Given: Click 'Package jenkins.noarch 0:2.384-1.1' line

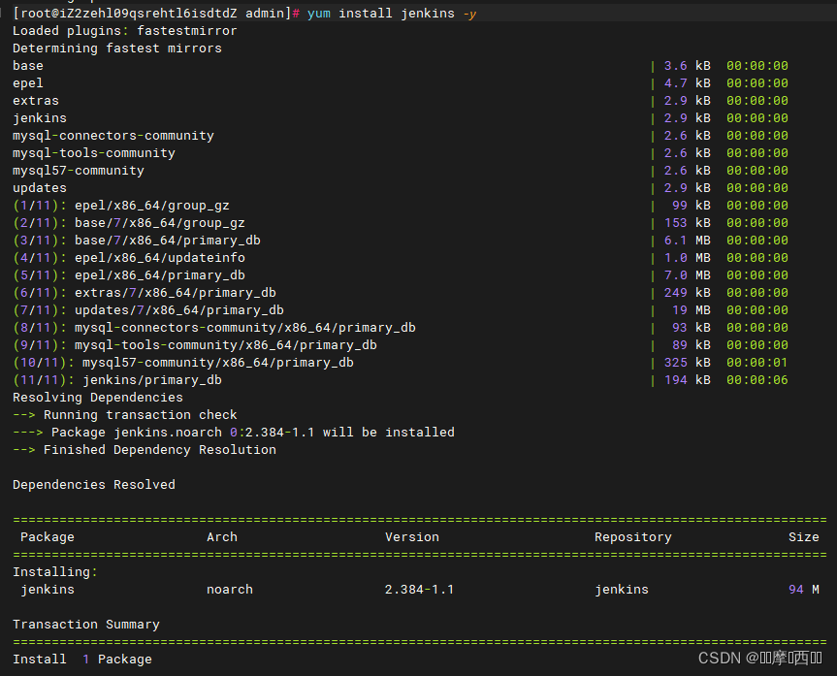Looking at the screenshot, I should pos(234,433).
